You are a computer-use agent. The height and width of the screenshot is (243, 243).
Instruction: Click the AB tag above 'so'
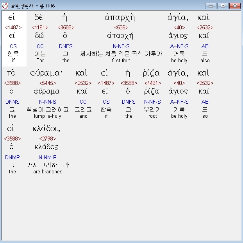tap(205, 102)
